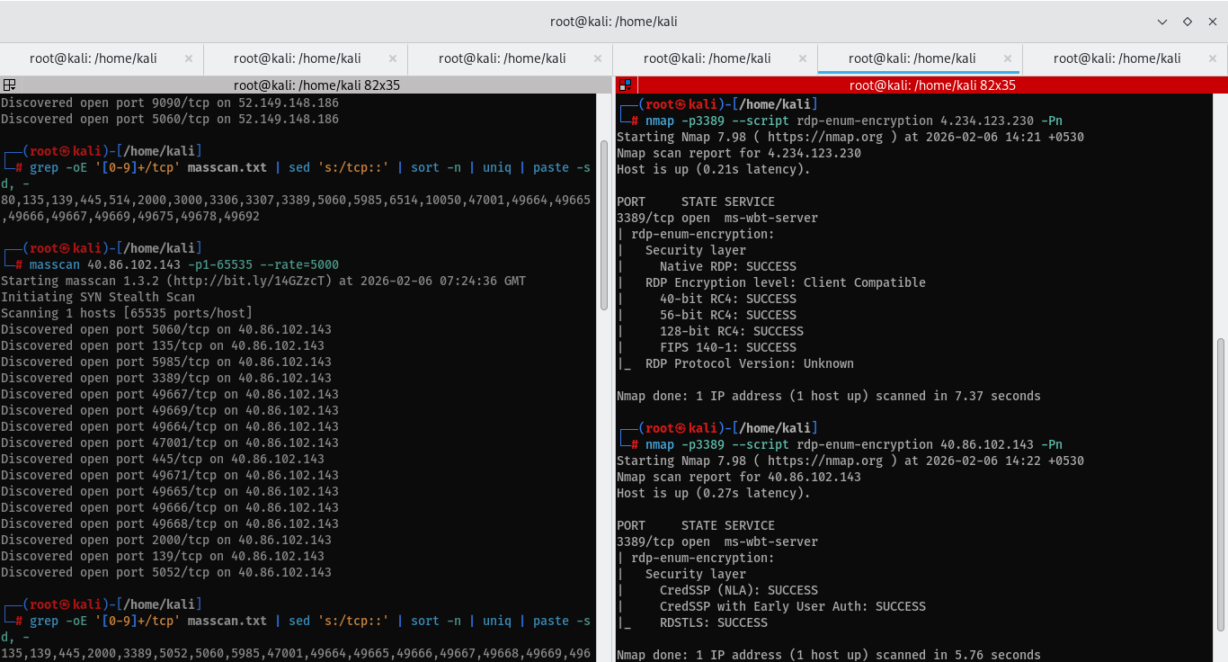Open the grouping menu icon on red terminal titlebar
This screenshot has width=1228, height=662.
coord(626,85)
